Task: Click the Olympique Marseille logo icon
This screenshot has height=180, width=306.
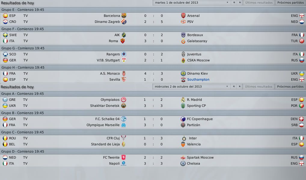Action: click(124, 125)
